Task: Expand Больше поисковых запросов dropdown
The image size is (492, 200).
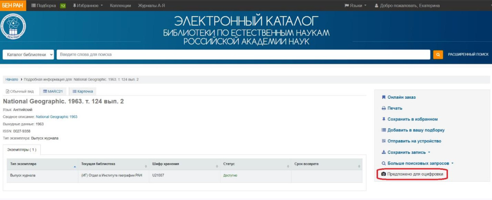Action: pos(420,164)
